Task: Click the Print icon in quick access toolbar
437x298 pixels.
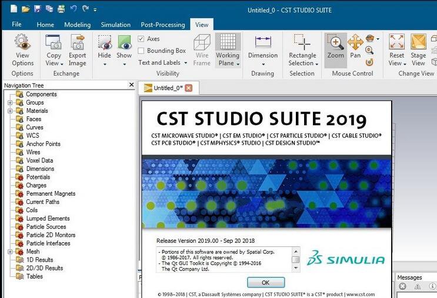Action: point(61,9)
